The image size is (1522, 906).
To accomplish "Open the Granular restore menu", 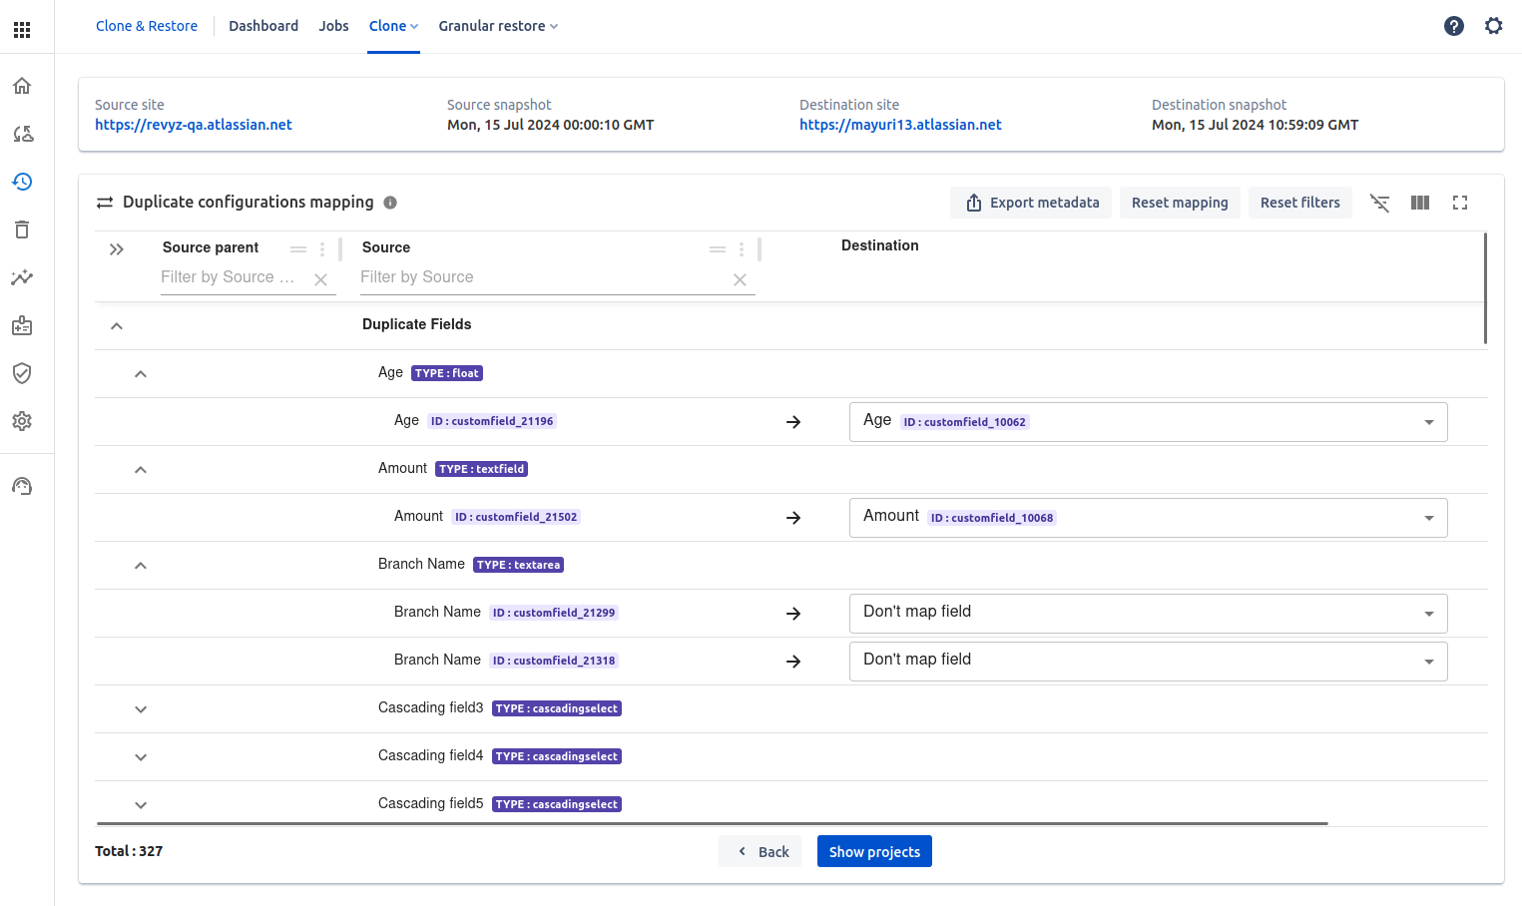I will pos(498,26).
